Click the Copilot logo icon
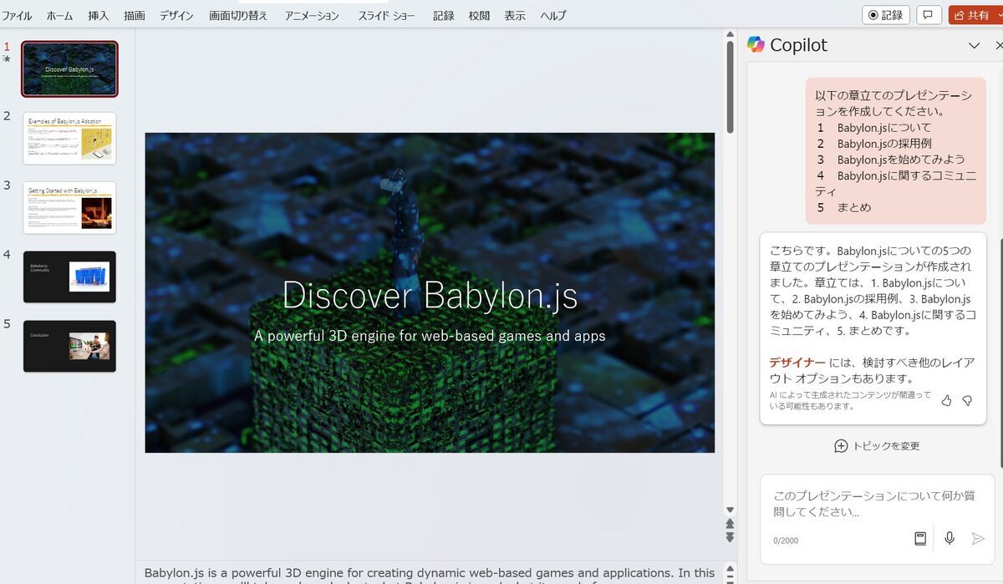This screenshot has height=584, width=1003. tap(756, 45)
